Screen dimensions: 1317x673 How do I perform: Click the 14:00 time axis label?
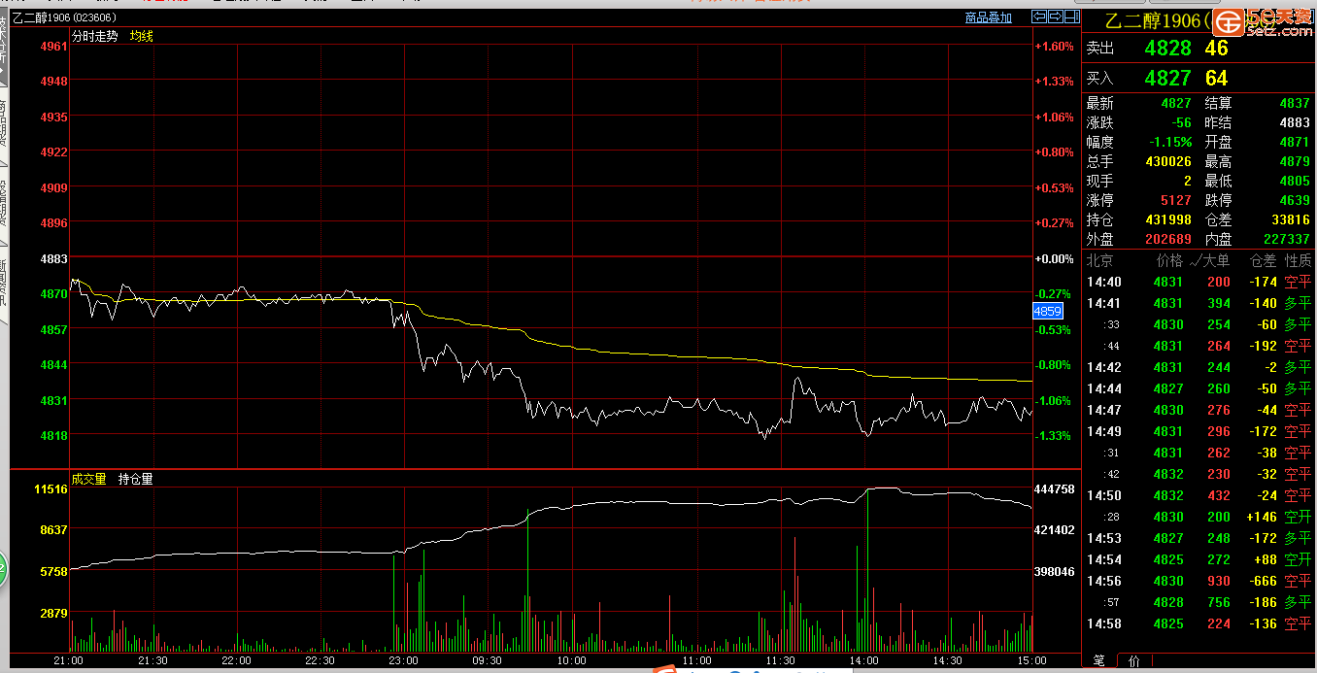(864, 660)
